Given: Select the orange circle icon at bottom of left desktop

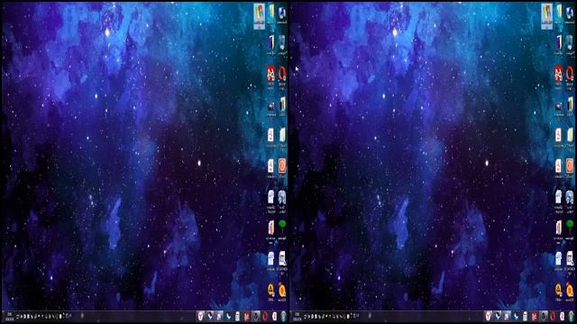Looking at the screenshot, I should point(282,290).
